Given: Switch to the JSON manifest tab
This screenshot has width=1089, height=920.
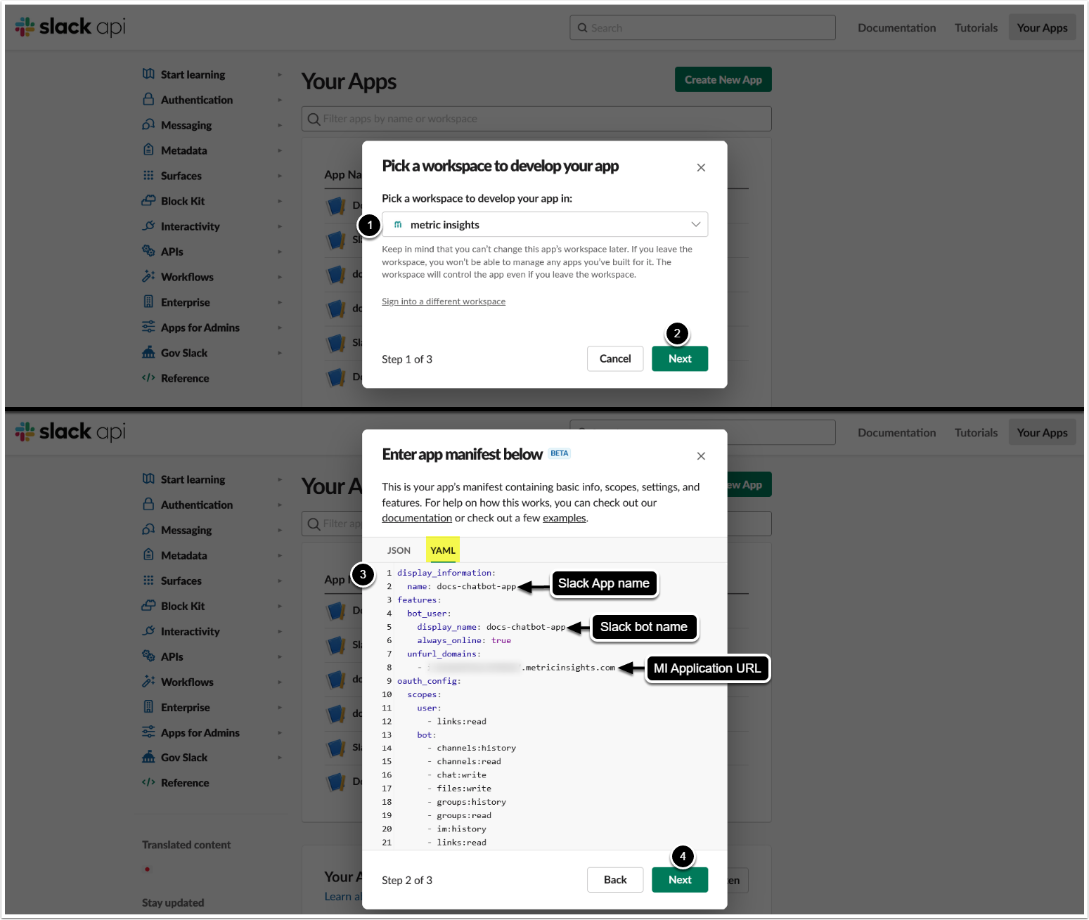Looking at the screenshot, I should click(399, 550).
